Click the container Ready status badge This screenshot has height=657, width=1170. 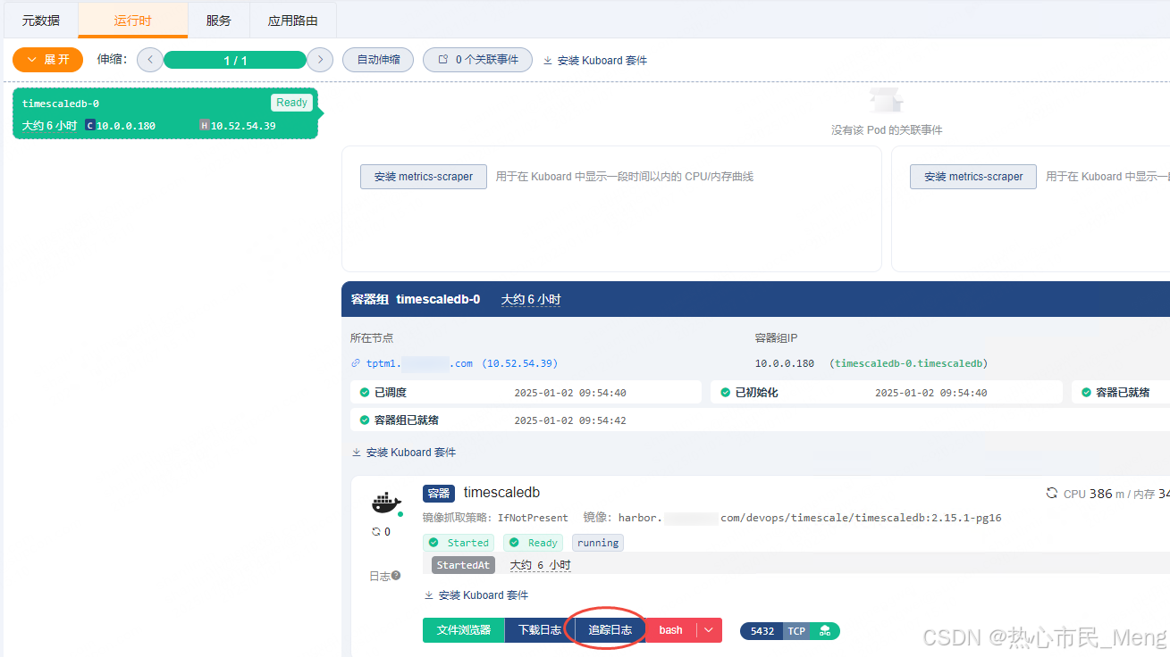point(534,543)
